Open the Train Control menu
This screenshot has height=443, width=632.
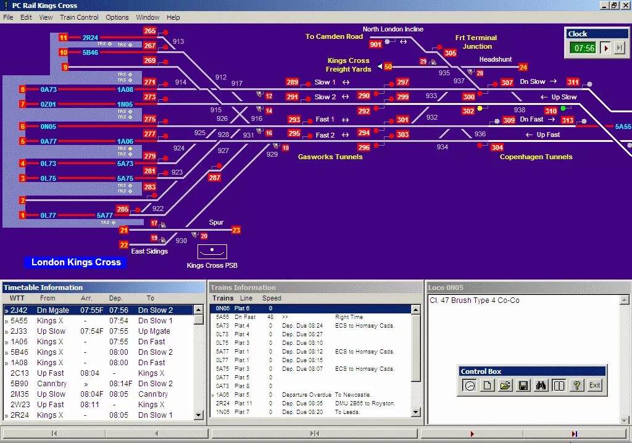point(79,17)
